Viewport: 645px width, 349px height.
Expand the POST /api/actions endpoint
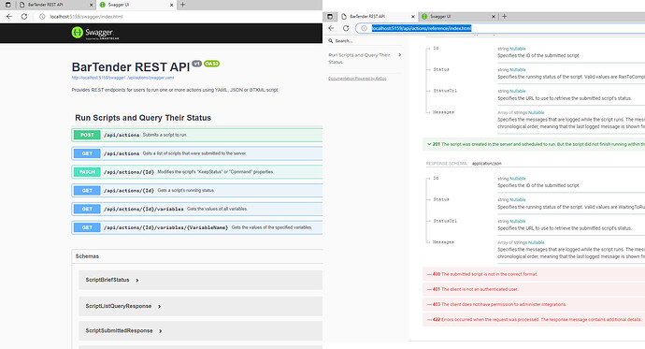point(196,135)
